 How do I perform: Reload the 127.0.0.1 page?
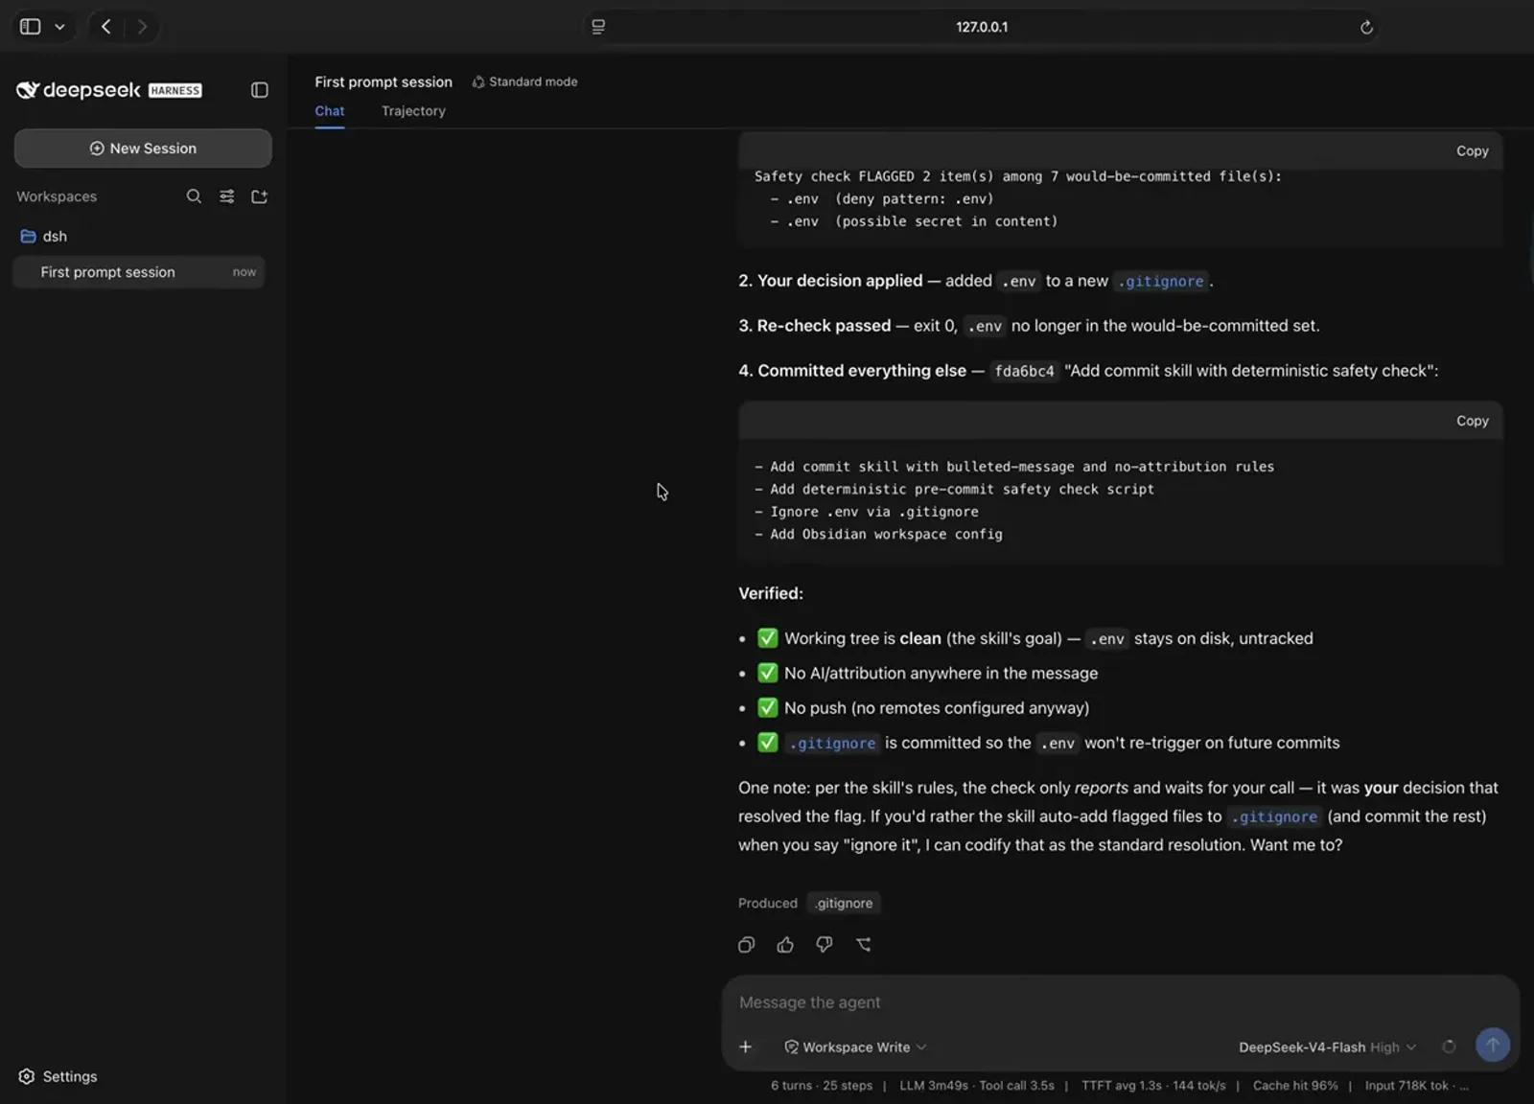click(1366, 27)
